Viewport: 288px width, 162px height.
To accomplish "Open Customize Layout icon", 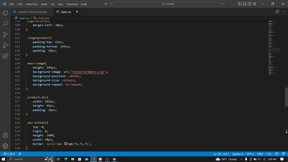I will click(254, 4).
